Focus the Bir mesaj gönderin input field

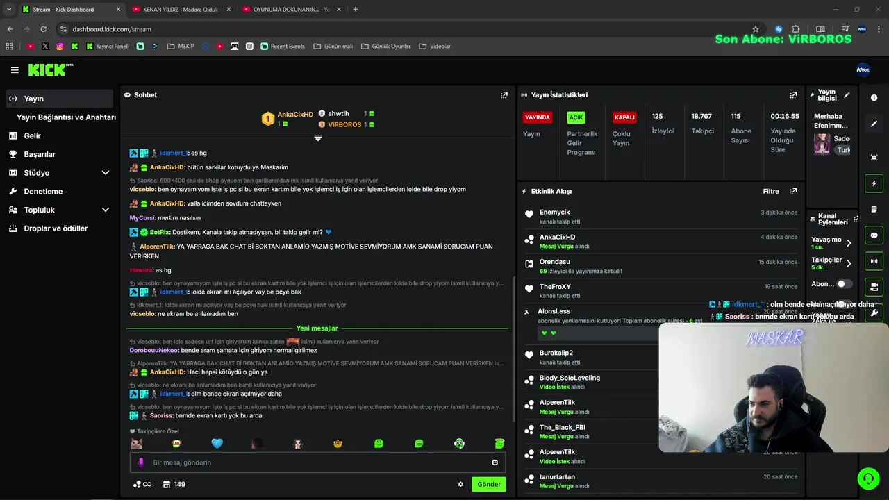click(x=317, y=462)
